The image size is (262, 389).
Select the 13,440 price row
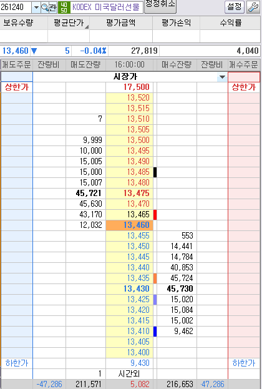point(129,267)
